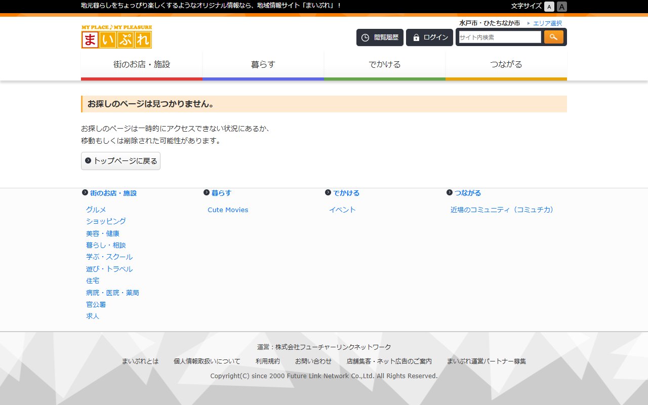This screenshot has width=648, height=405.
Task: Open the ショッピング link
Action: 106,221
